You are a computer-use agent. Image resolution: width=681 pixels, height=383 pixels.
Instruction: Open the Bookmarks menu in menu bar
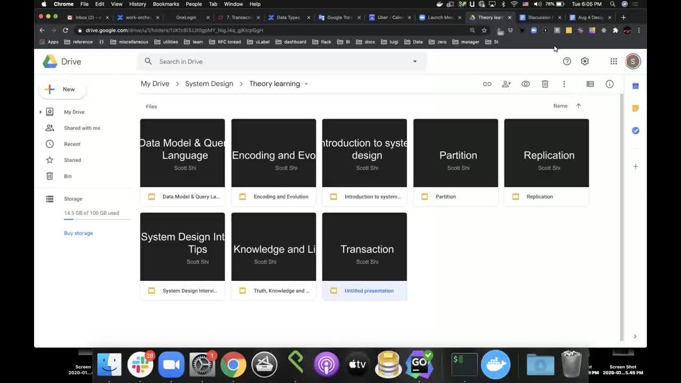pos(165,4)
